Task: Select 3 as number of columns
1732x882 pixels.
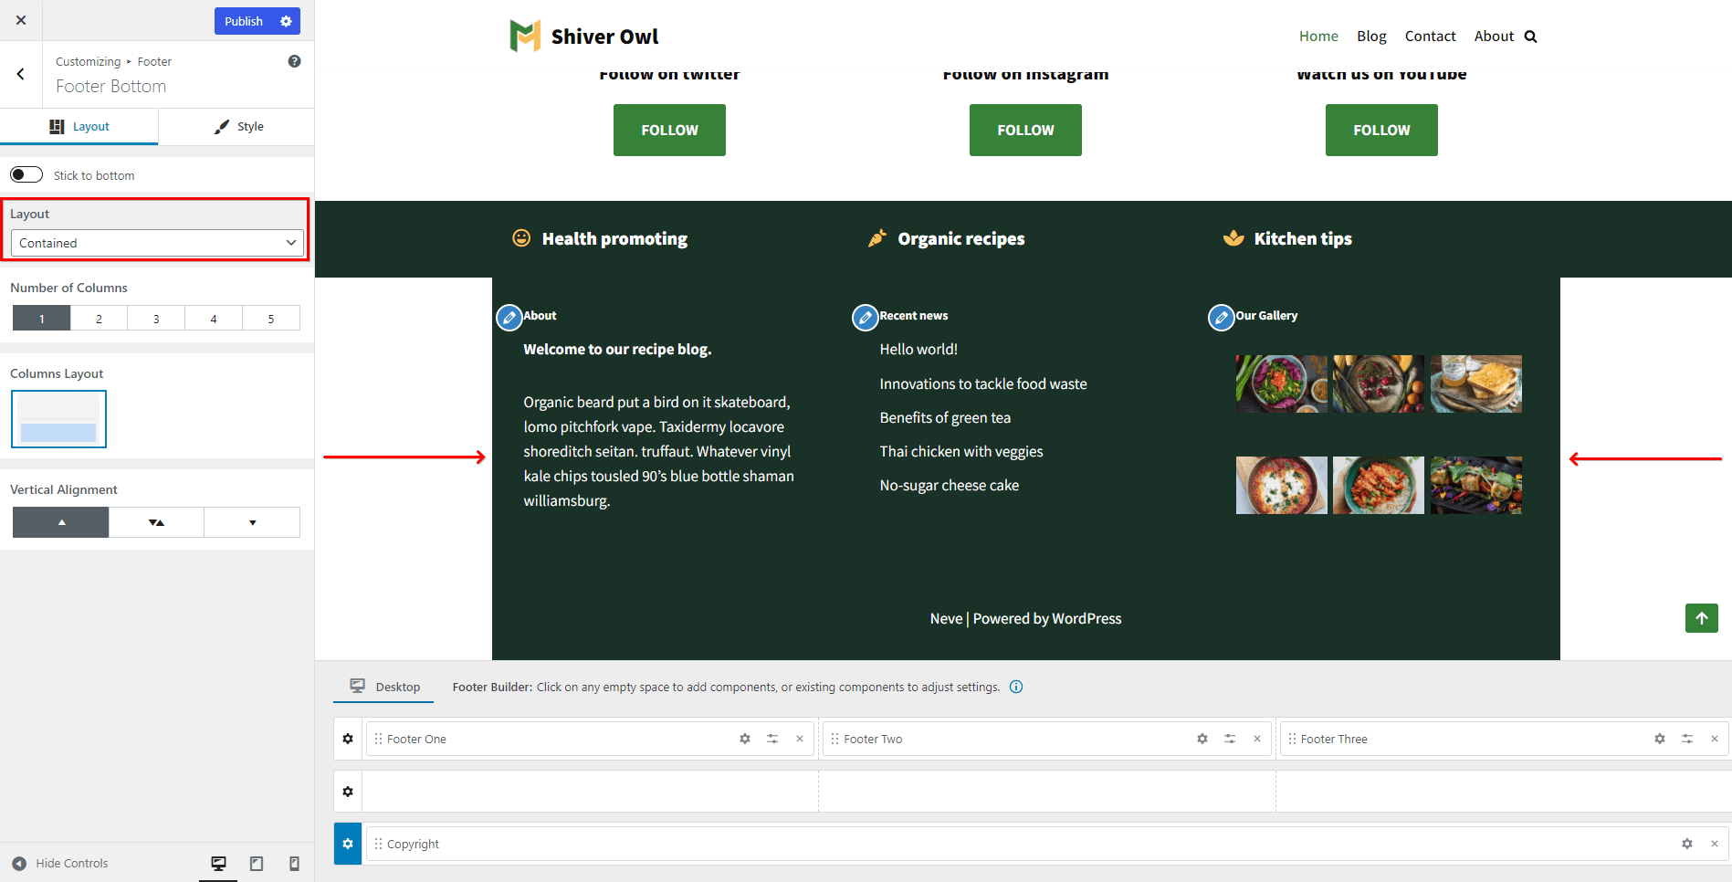Action: pyautogui.click(x=156, y=319)
